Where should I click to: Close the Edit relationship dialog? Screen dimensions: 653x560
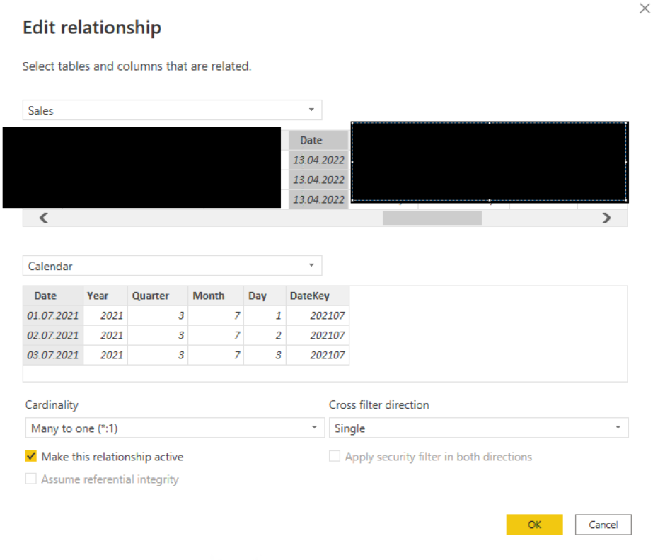pos(645,8)
